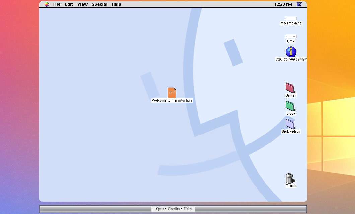This screenshot has width=355, height=214.
Task: Select the Unix disk icon
Action: pyautogui.click(x=291, y=36)
